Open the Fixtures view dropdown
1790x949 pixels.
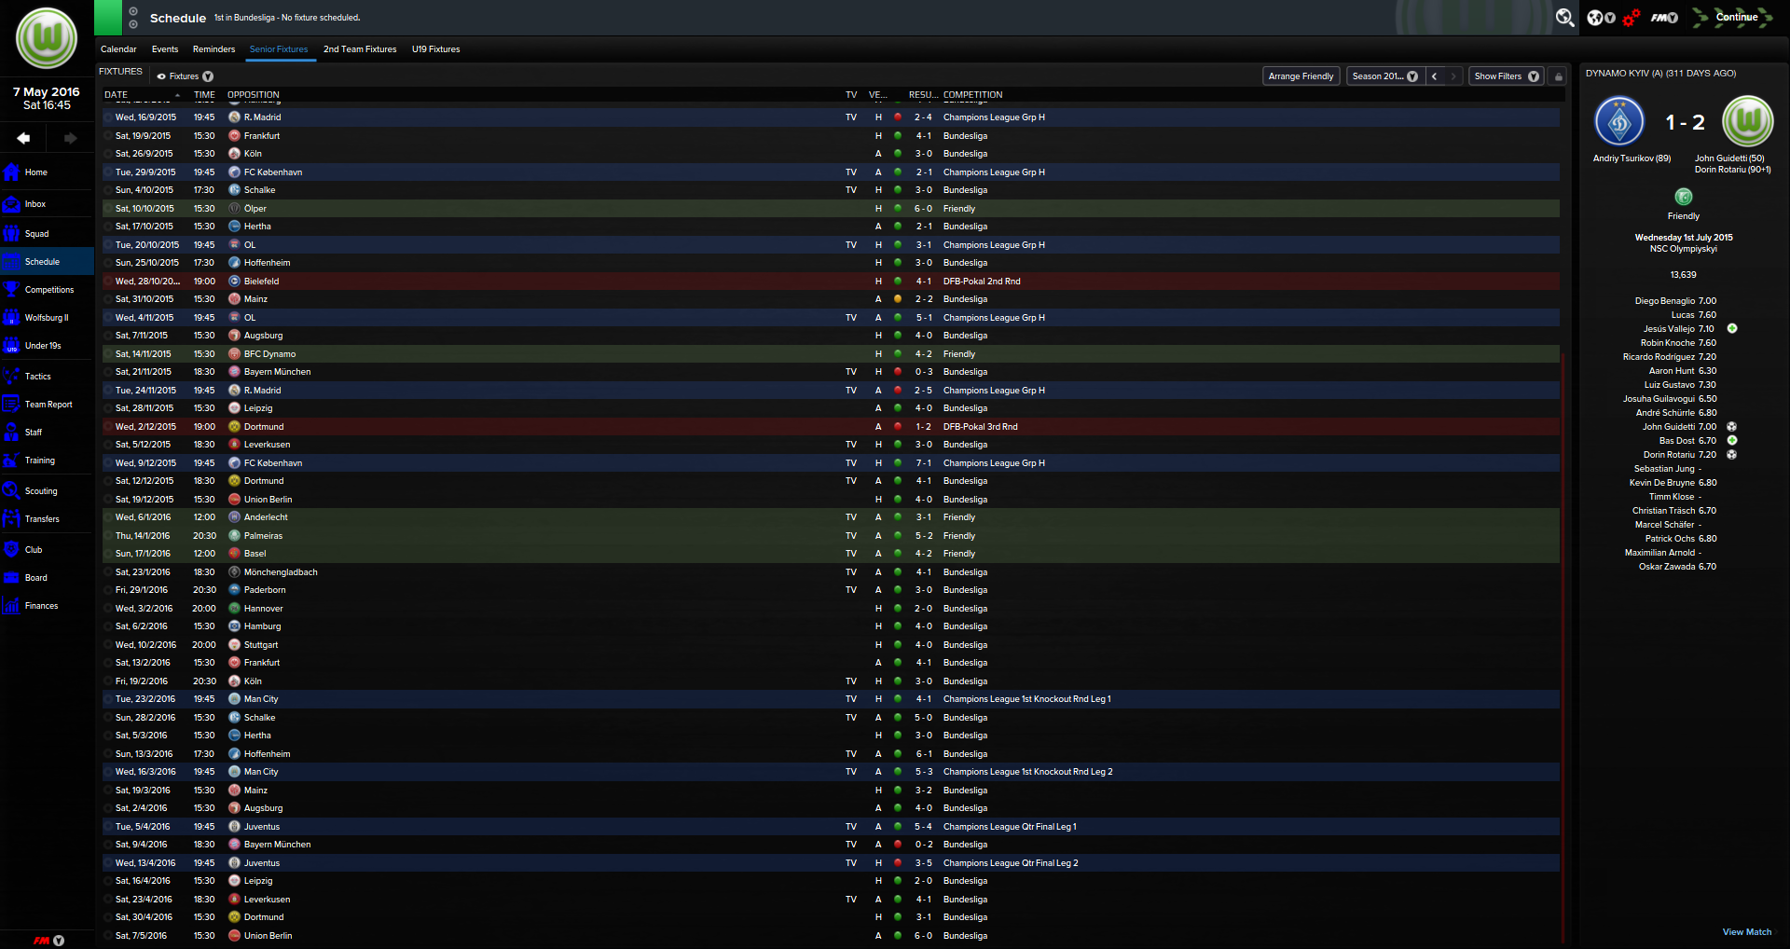[x=185, y=76]
